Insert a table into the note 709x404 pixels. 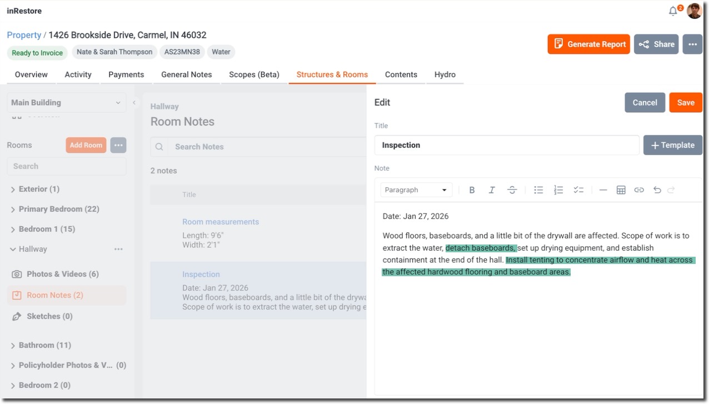click(x=621, y=190)
